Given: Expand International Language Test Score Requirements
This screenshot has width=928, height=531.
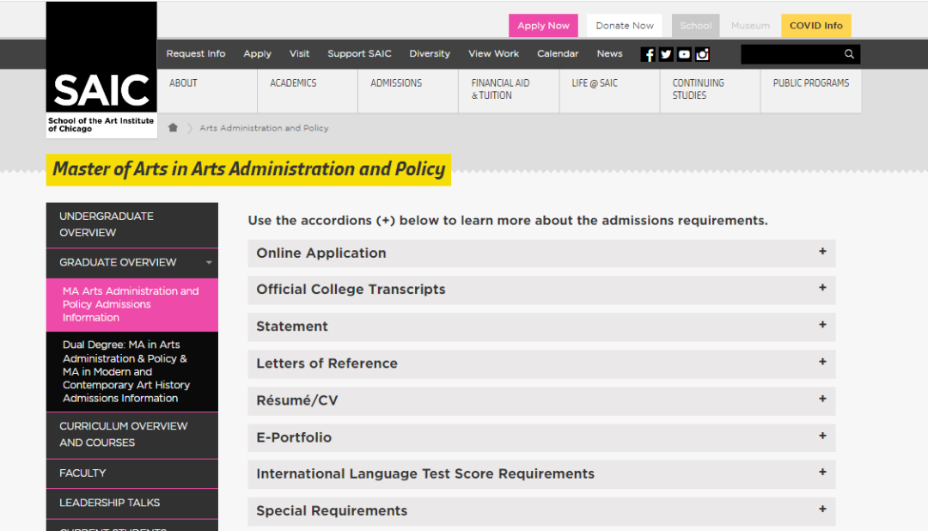Looking at the screenshot, I should click(541, 474).
